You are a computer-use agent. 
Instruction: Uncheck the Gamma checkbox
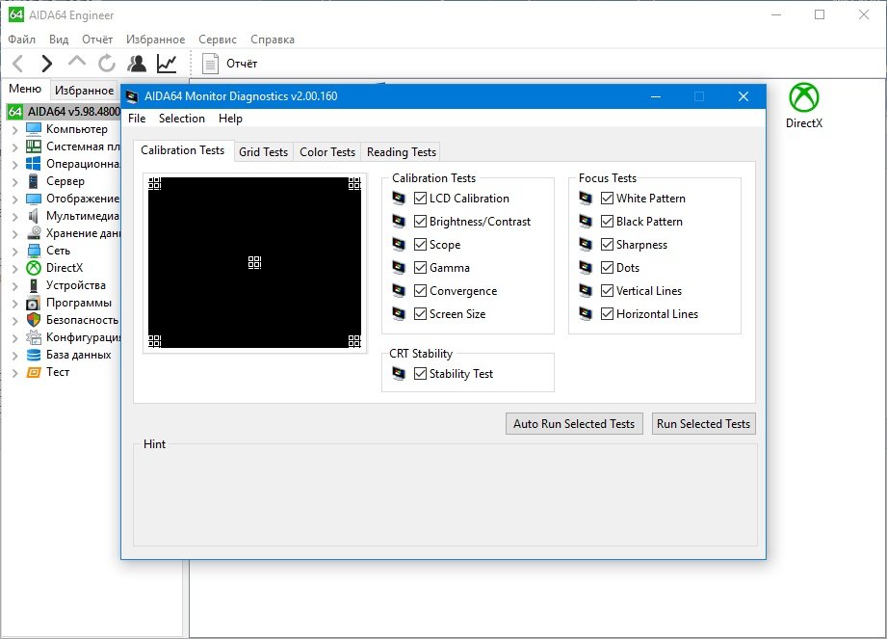point(420,268)
